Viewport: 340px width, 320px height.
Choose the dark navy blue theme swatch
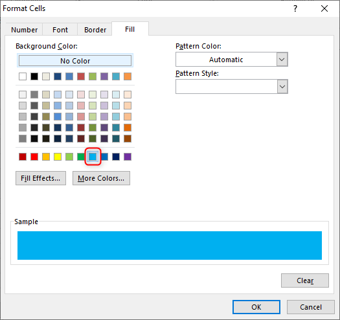(58, 76)
